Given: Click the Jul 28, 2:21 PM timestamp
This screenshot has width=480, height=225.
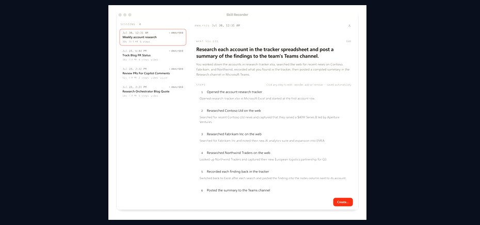Looking at the screenshot, I should [134, 87].
